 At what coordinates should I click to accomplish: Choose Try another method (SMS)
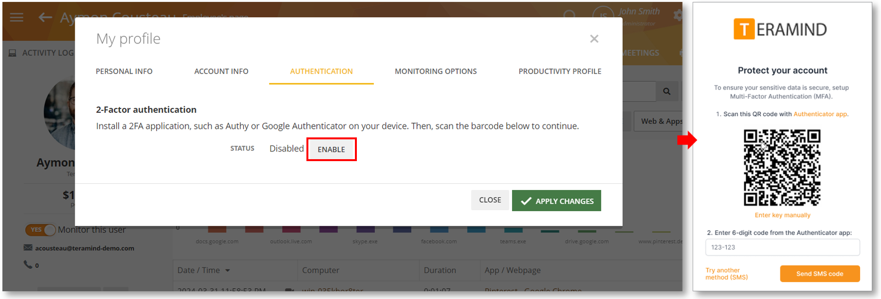(727, 274)
